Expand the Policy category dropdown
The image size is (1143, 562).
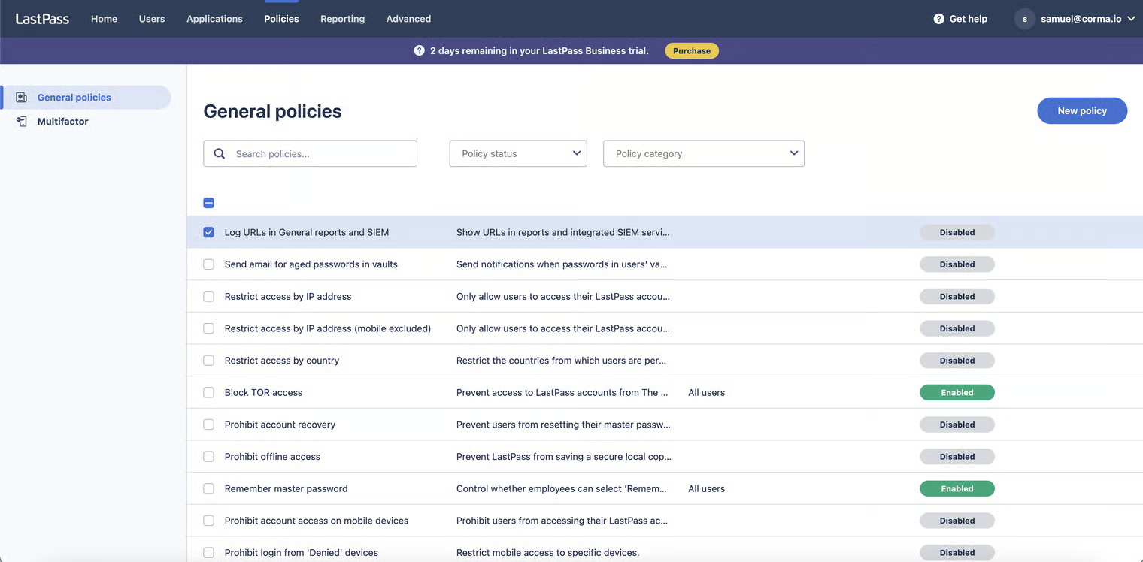click(x=703, y=153)
